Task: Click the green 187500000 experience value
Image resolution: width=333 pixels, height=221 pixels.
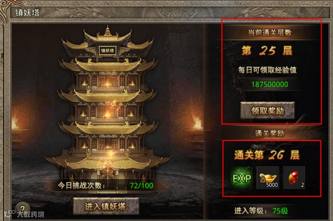Action: click(270, 84)
